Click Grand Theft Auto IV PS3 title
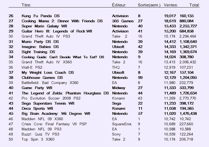Viewport: 209px width, 147px height. coord(46,36)
